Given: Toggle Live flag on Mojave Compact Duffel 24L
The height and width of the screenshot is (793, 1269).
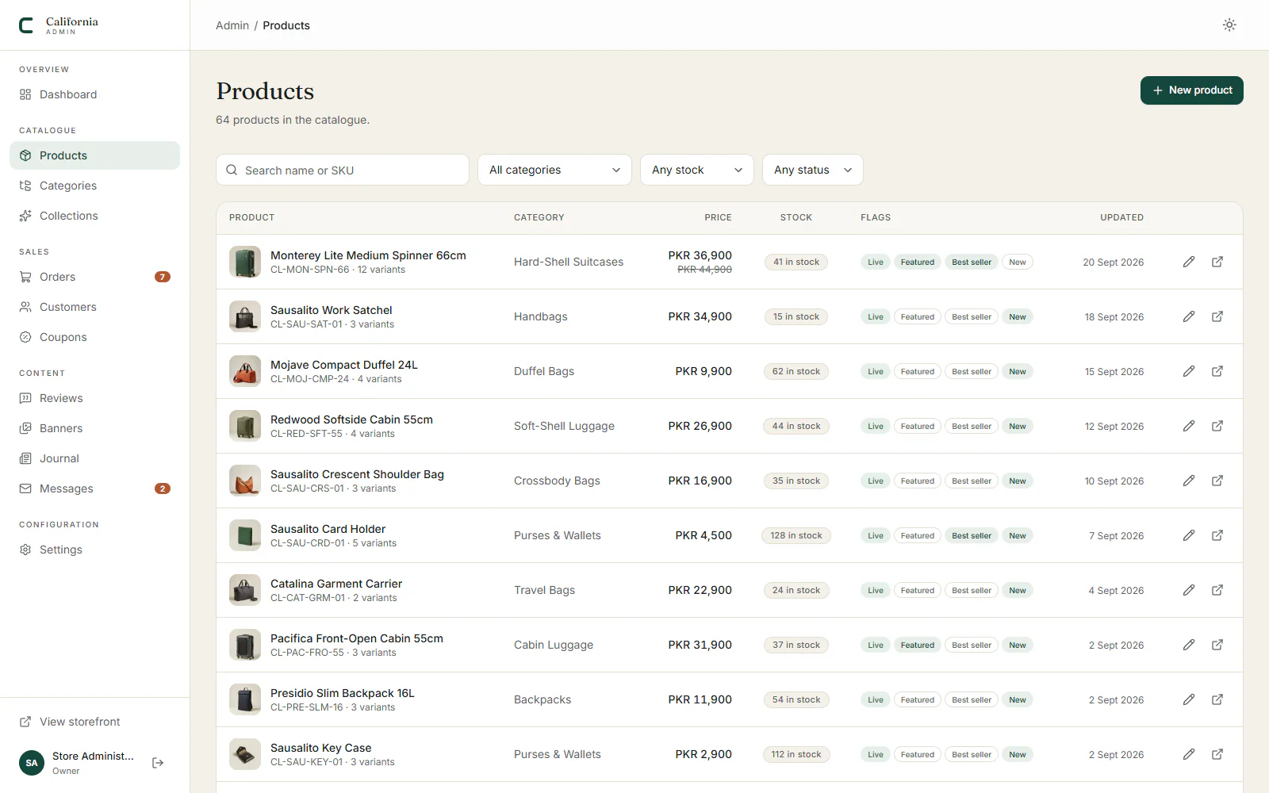Looking at the screenshot, I should (876, 371).
